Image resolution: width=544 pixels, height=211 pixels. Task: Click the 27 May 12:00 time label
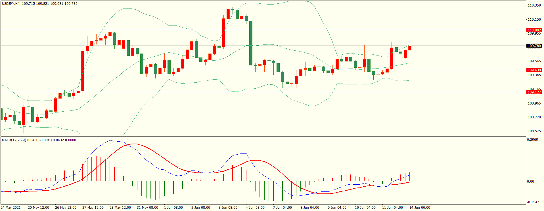tap(93, 208)
